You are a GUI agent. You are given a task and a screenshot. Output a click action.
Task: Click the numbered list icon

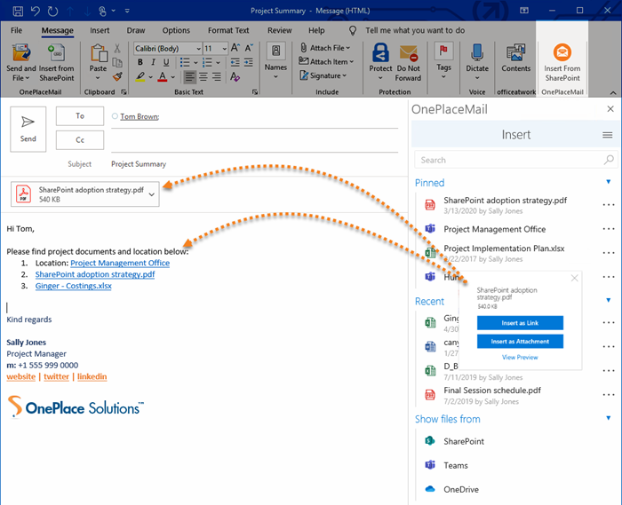point(207,62)
